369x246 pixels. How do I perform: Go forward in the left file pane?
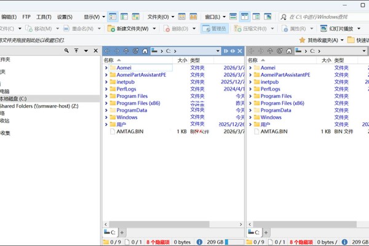(x=116, y=51)
